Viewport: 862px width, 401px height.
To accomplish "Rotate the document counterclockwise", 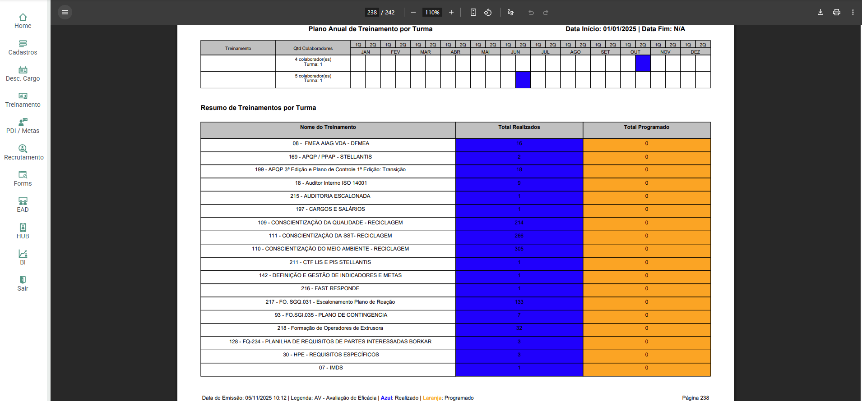I will 488,12.
